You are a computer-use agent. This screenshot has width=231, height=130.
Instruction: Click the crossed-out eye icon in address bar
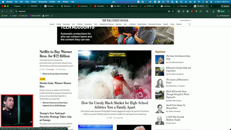(x=169, y=11)
